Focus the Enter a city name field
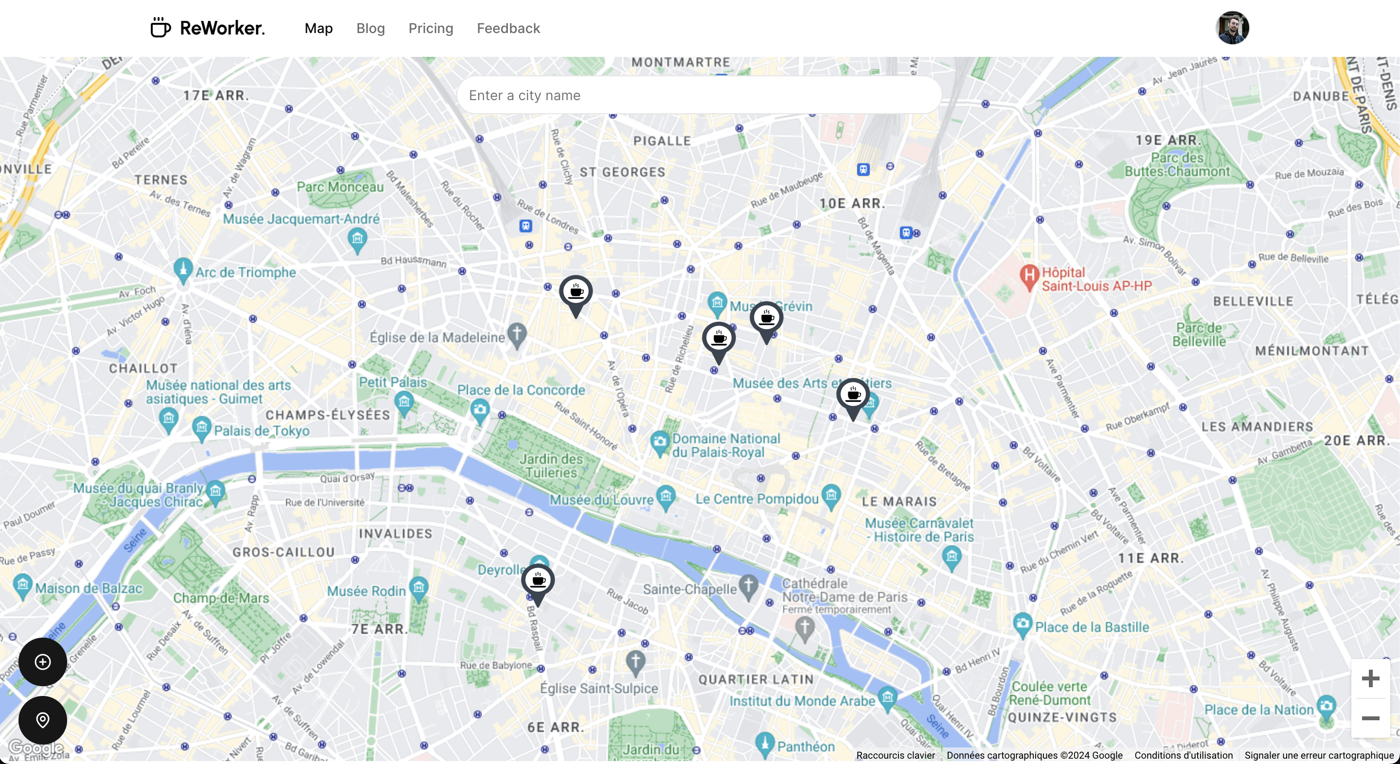The height and width of the screenshot is (764, 1400). click(699, 95)
